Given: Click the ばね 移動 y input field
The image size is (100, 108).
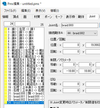Looking at the screenshot, I should pyautogui.click(x=93, y=84).
